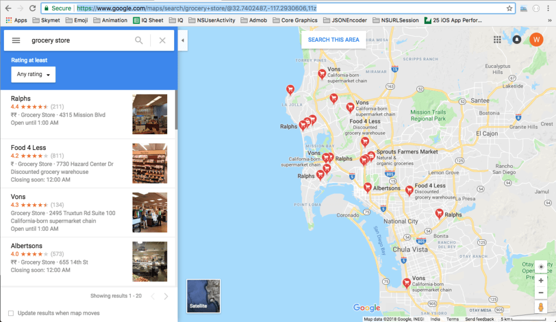This screenshot has width=556, height=322.
Task: Open the IQ Sheet bookmark
Action: point(148,20)
